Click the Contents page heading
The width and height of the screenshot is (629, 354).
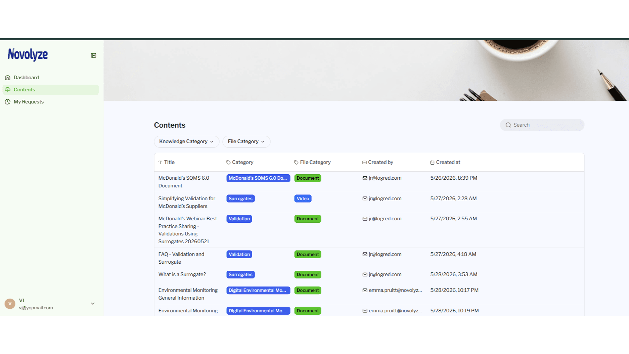tap(170, 125)
